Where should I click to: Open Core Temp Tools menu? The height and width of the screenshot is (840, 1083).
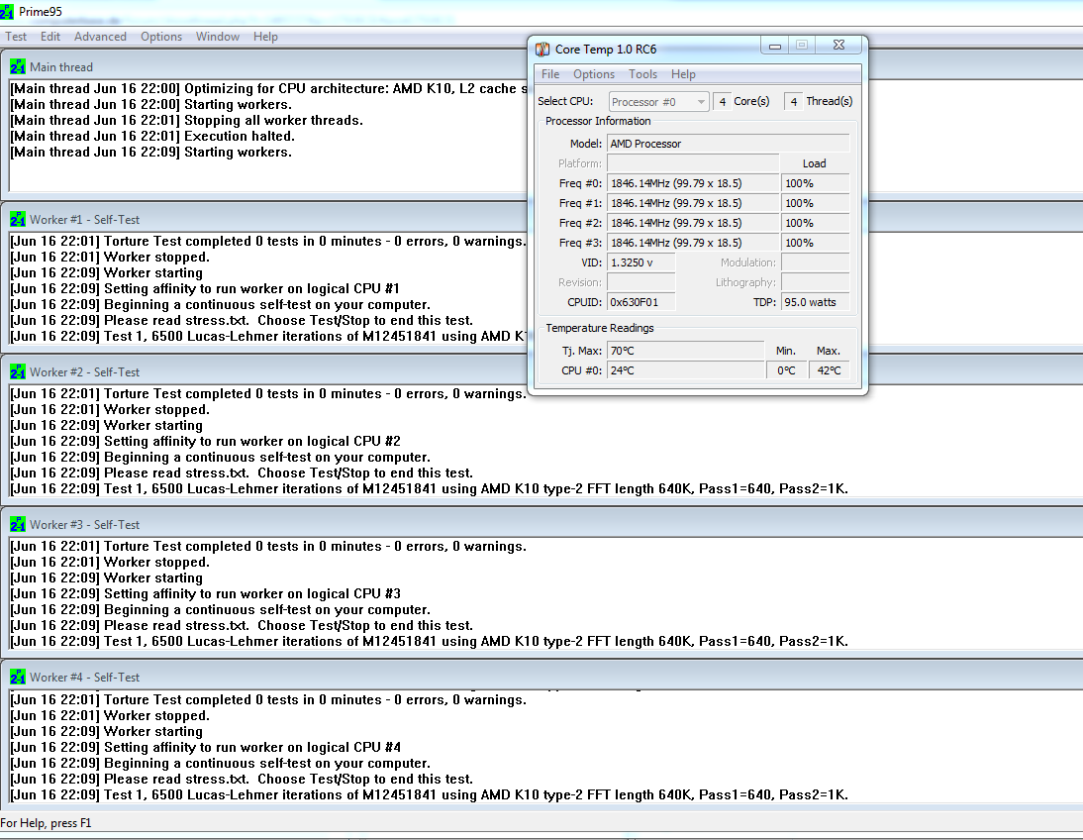coord(642,74)
